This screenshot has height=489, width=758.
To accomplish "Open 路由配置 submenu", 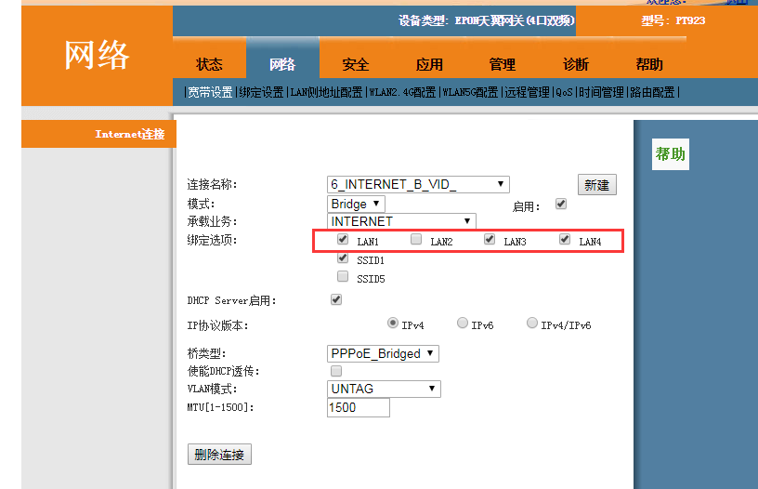I will (652, 92).
